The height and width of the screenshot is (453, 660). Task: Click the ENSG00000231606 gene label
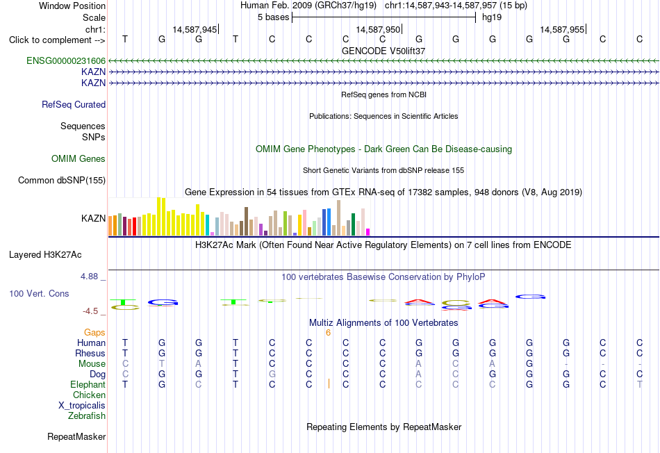tap(66, 60)
